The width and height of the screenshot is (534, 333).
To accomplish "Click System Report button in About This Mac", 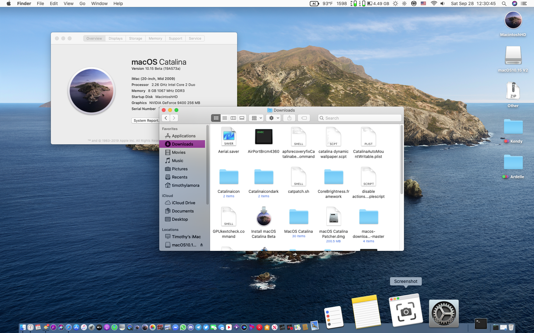I will point(146,121).
